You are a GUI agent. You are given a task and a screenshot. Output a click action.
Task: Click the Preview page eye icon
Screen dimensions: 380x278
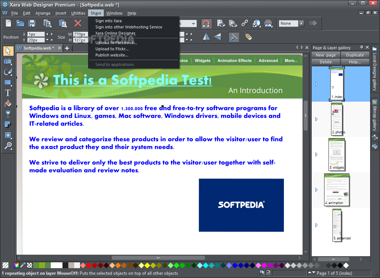(221, 23)
